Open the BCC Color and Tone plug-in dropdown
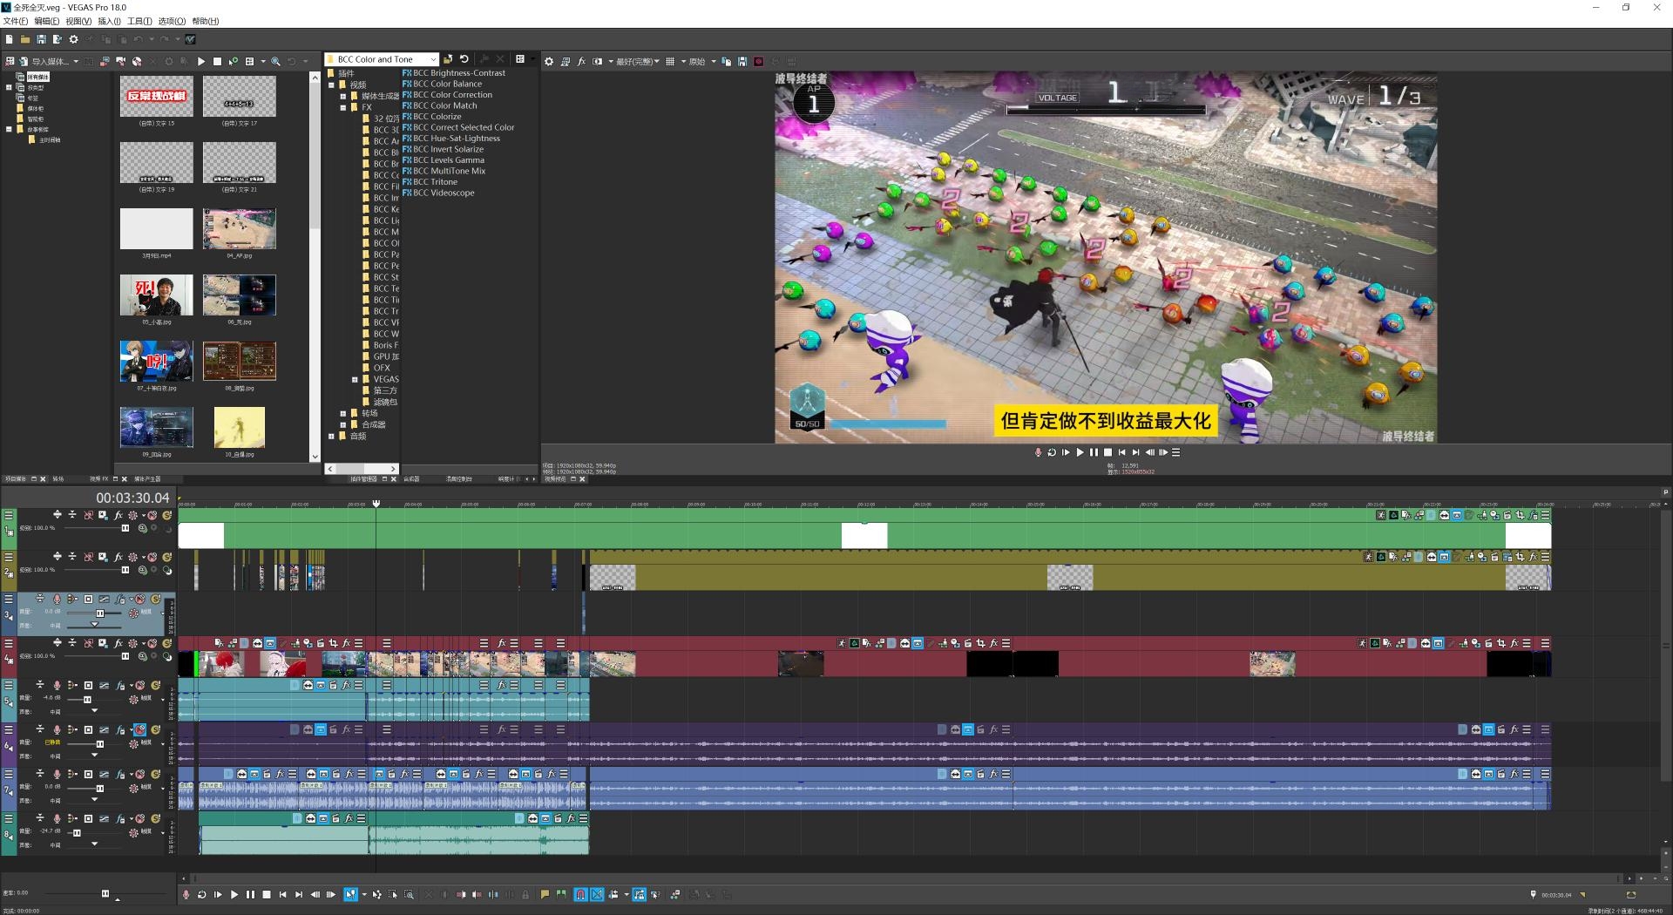This screenshot has width=1673, height=915. (433, 59)
